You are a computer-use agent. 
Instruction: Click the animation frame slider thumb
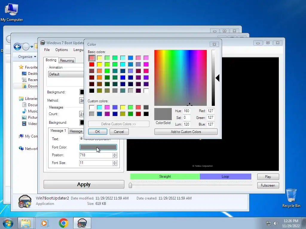coord(130,185)
